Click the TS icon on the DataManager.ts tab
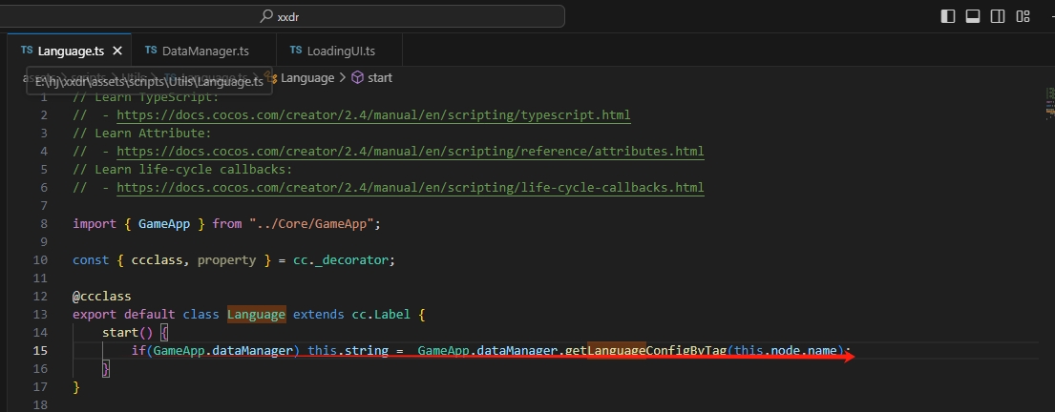 click(151, 51)
